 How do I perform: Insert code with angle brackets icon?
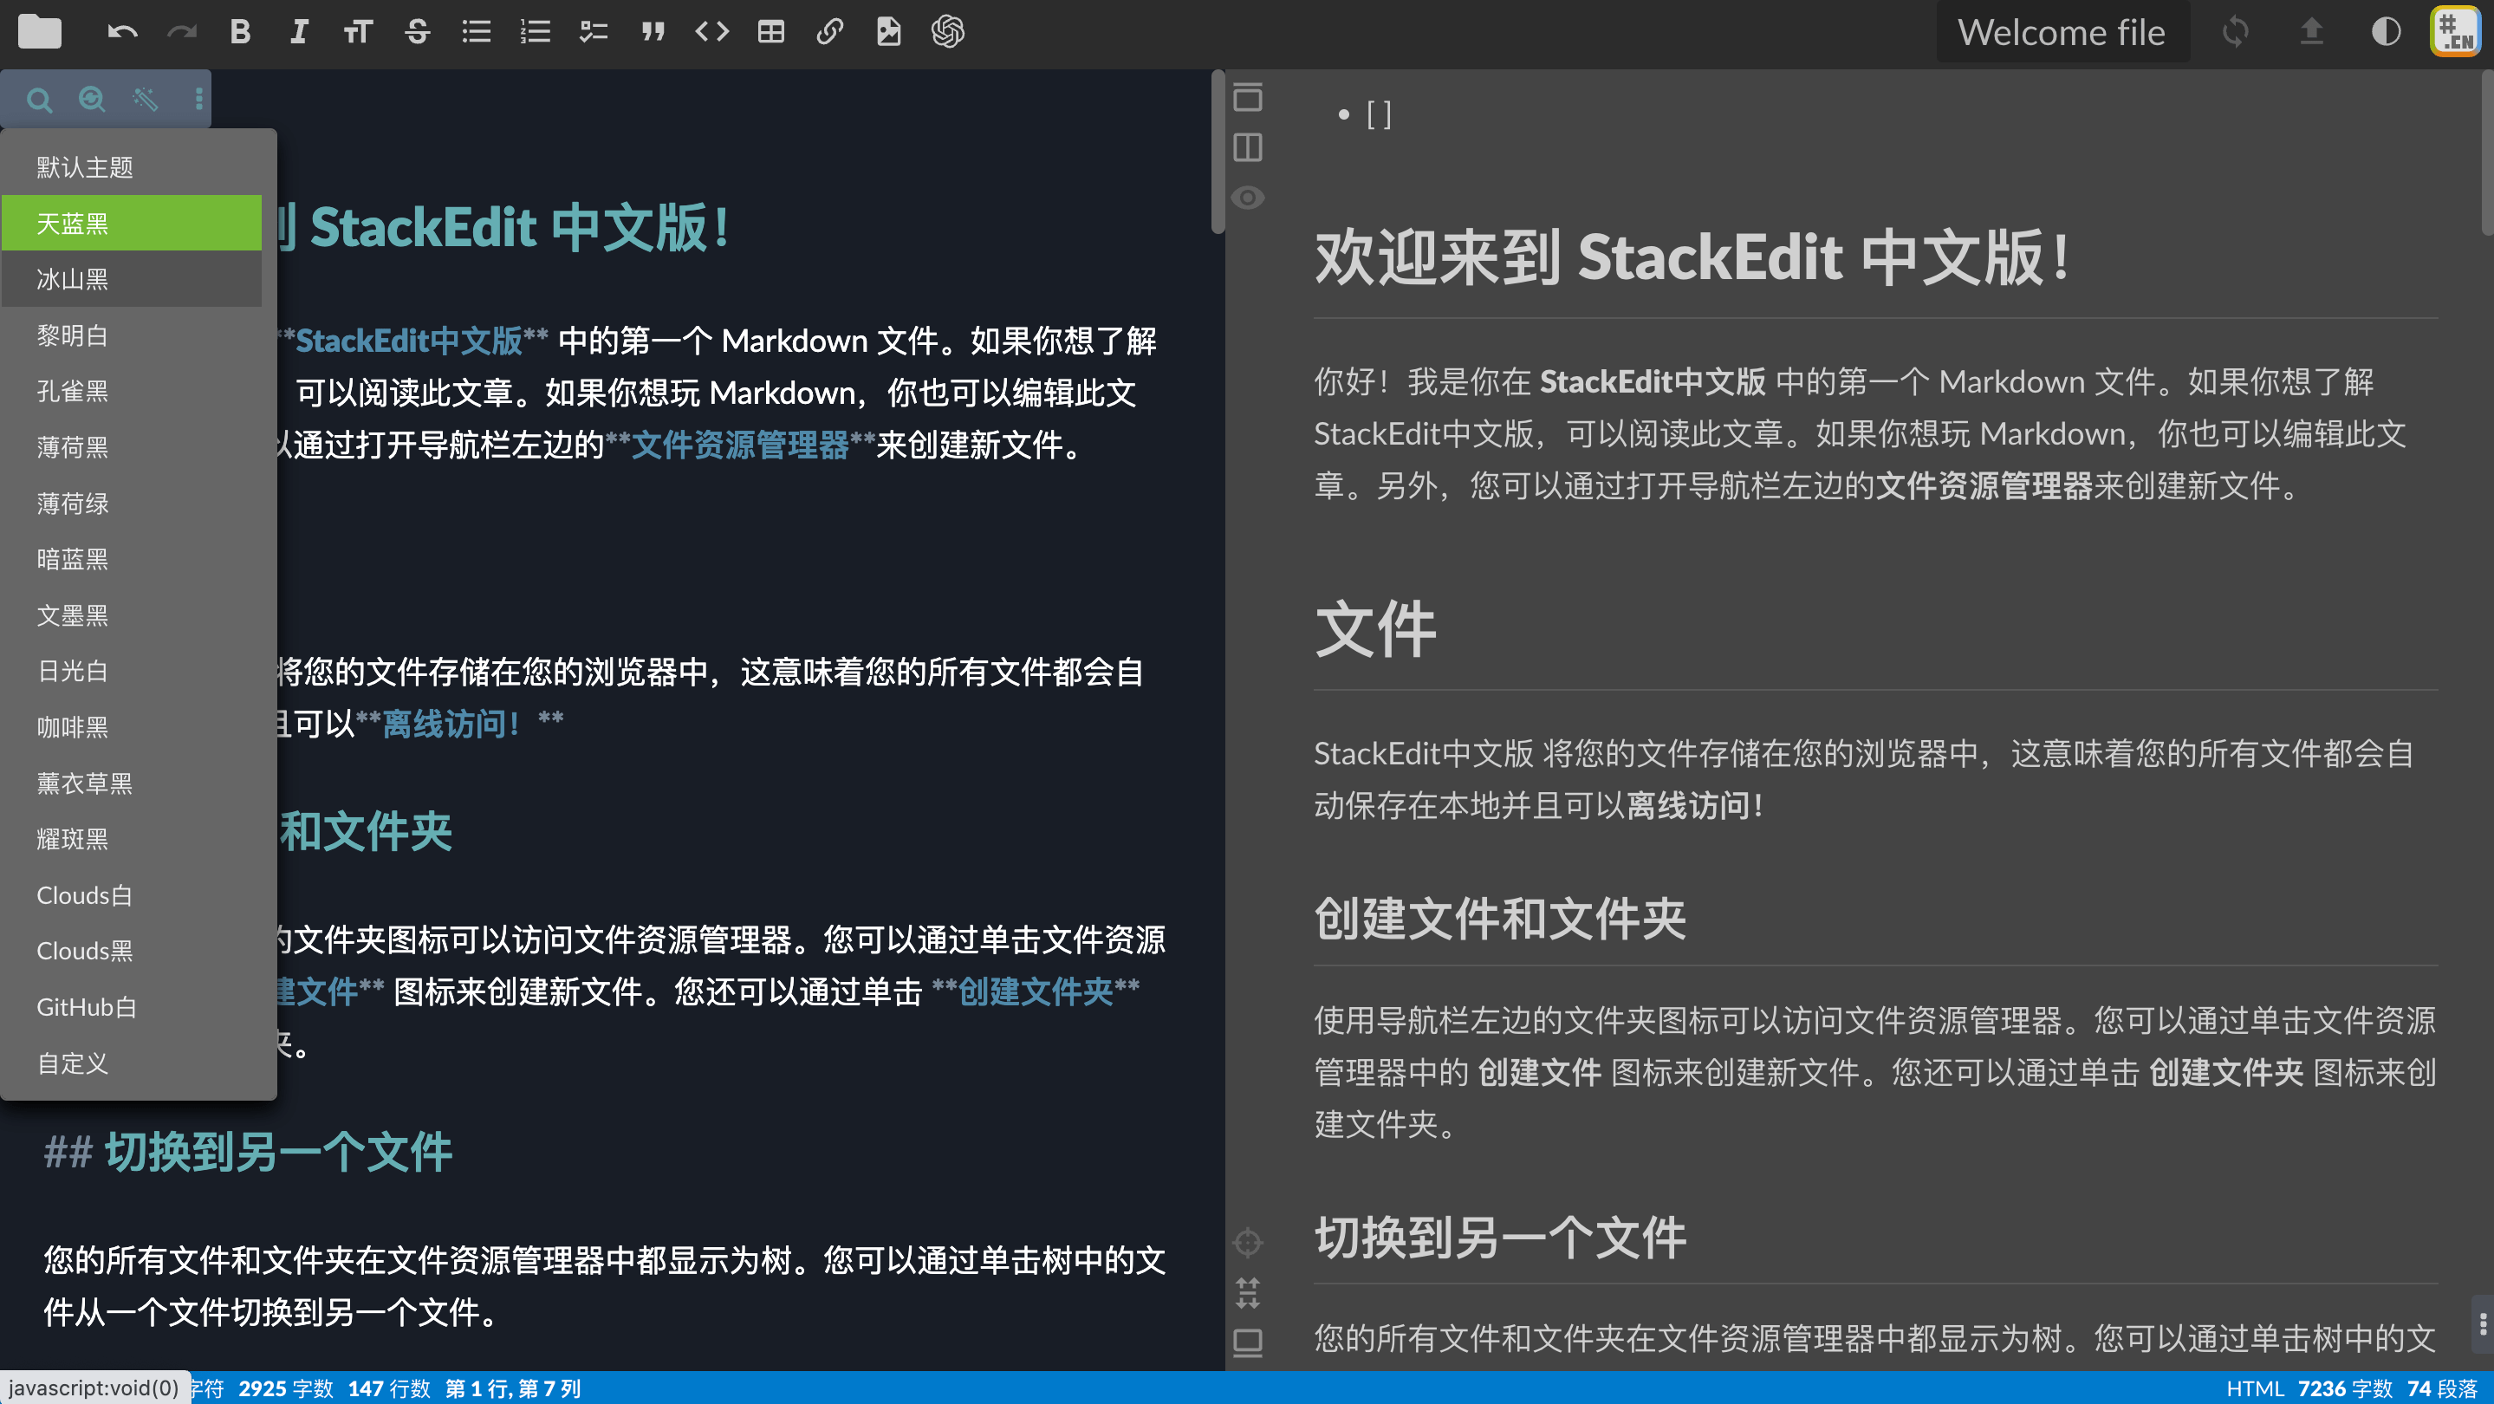(x=712, y=32)
